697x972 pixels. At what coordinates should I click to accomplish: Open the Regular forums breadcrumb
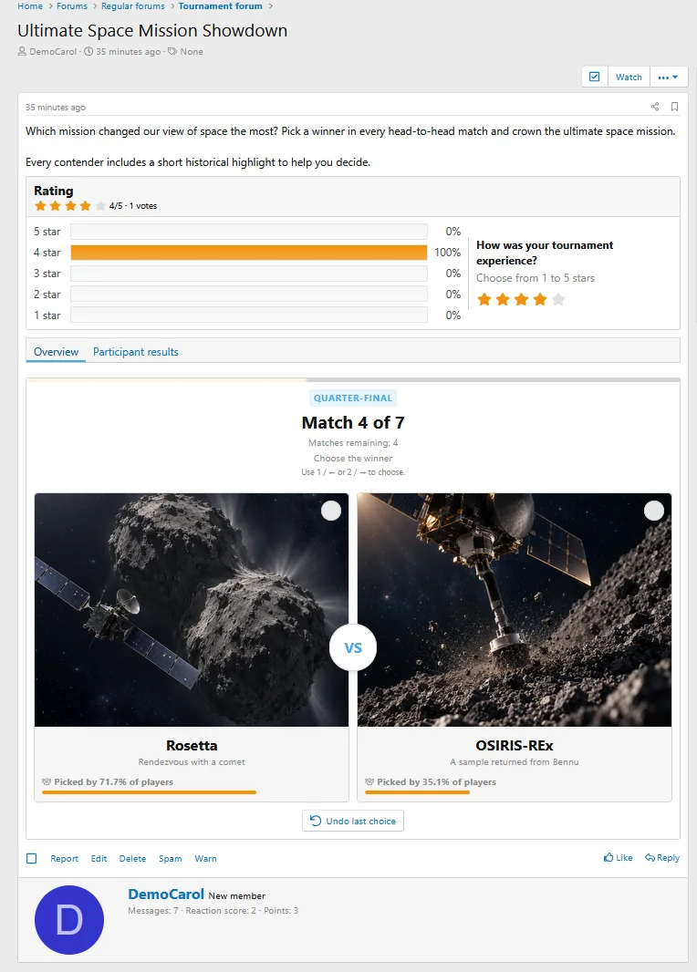pos(132,6)
